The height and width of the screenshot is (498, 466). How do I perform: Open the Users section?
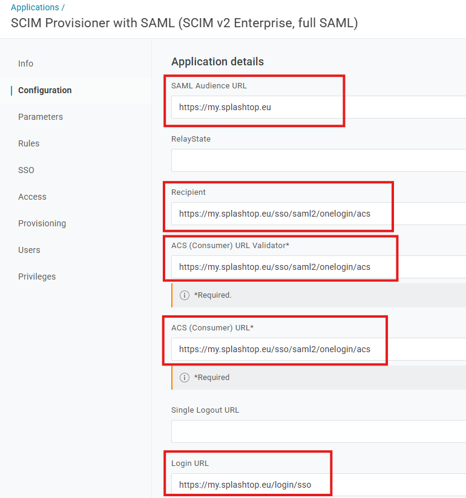pyautogui.click(x=29, y=251)
